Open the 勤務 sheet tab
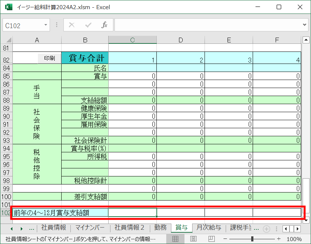311x244 pixels. [x=160, y=228]
